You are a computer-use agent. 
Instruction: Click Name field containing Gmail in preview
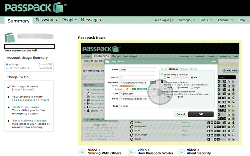138,70
